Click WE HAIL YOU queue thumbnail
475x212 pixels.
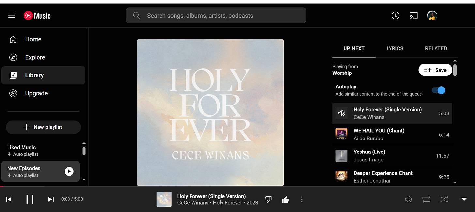(341, 134)
